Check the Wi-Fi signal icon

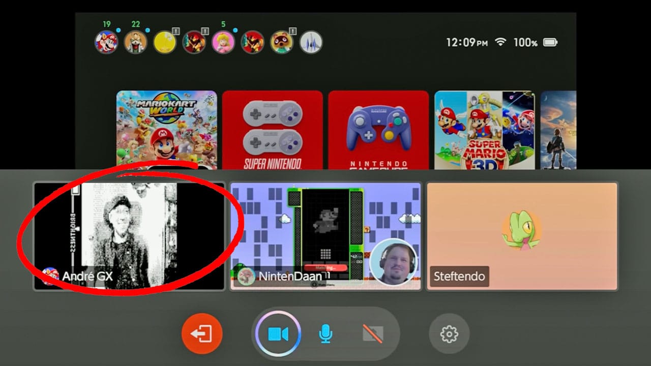[x=501, y=42]
